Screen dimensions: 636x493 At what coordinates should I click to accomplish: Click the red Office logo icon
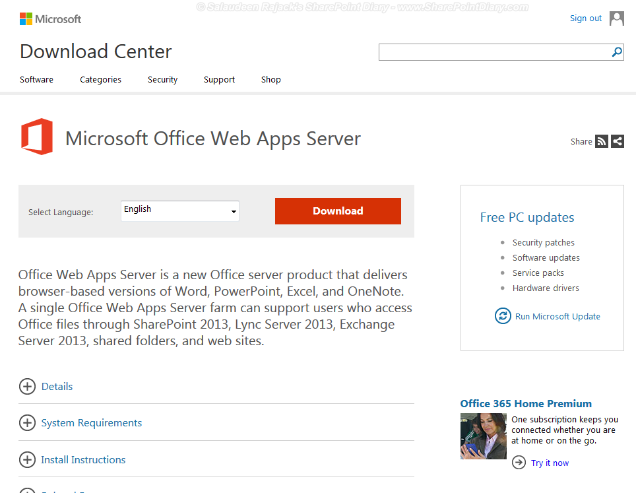tap(37, 137)
